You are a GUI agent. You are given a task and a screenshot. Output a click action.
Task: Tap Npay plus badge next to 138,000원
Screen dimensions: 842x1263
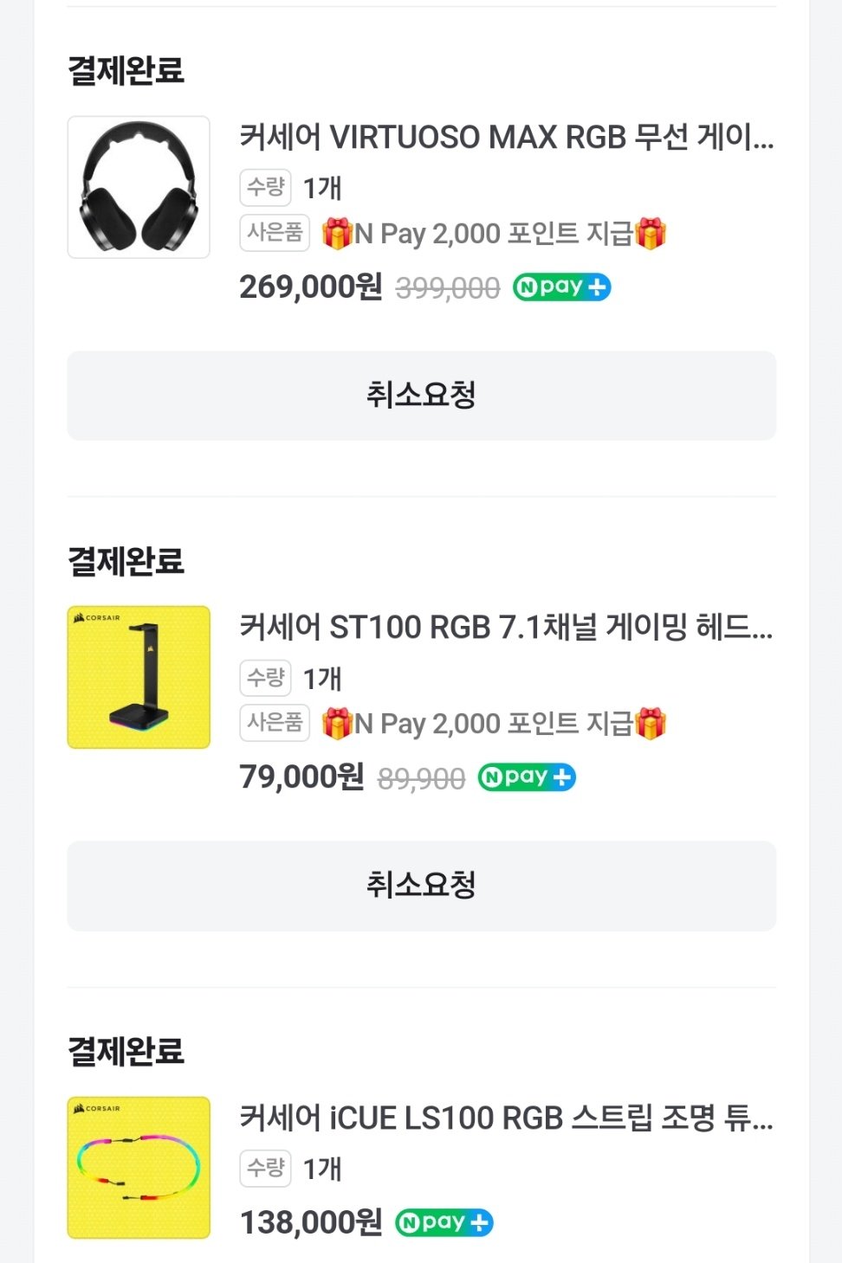[x=444, y=1222]
